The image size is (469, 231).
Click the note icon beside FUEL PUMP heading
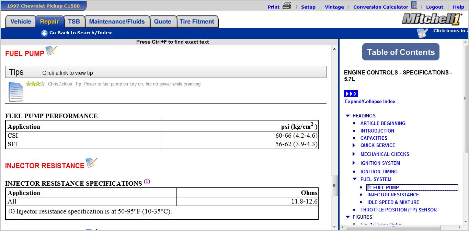coord(51,51)
